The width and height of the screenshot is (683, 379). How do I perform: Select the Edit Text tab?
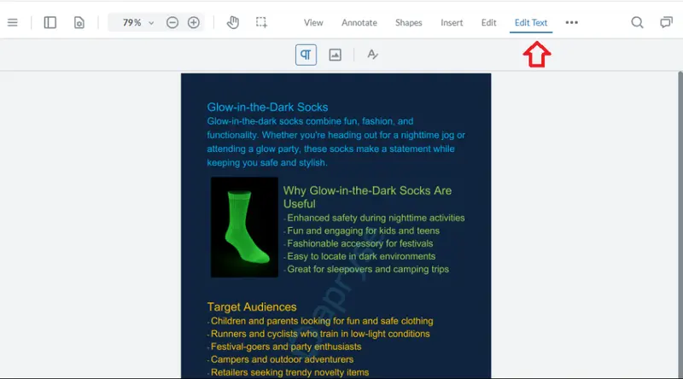[530, 23]
